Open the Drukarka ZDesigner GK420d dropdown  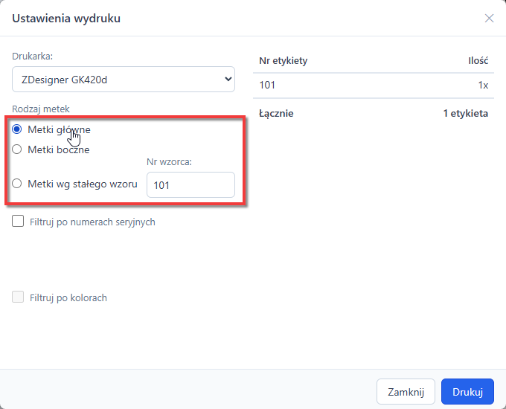(x=124, y=80)
